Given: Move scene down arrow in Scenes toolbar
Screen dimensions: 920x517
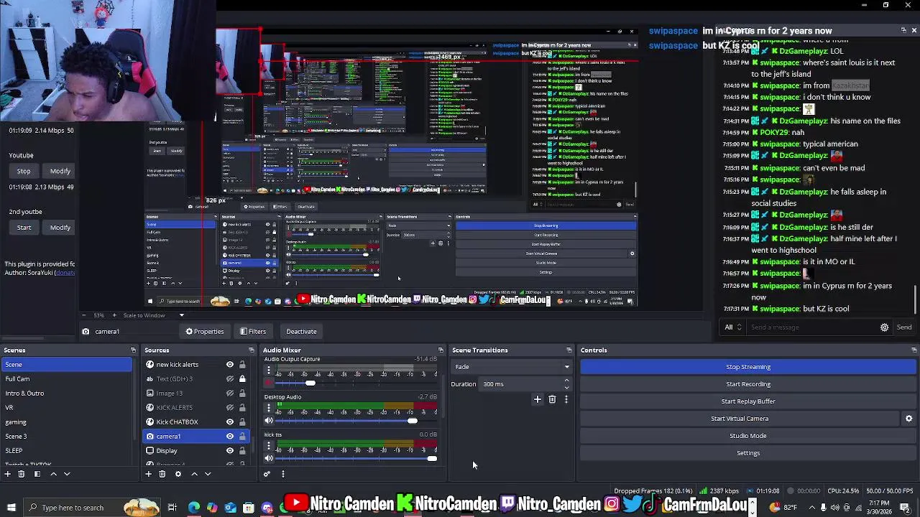Looking at the screenshot, I should pyautogui.click(x=67, y=474).
